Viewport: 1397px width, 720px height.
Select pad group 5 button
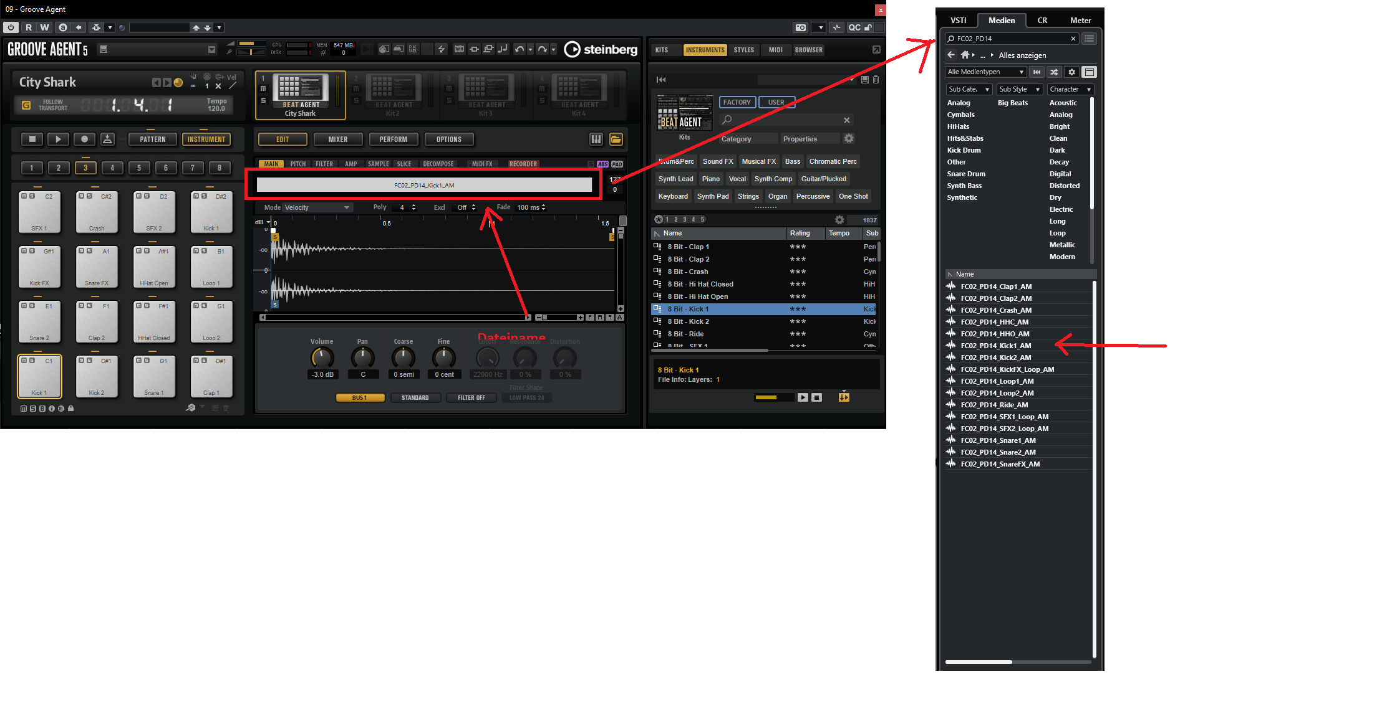[139, 168]
